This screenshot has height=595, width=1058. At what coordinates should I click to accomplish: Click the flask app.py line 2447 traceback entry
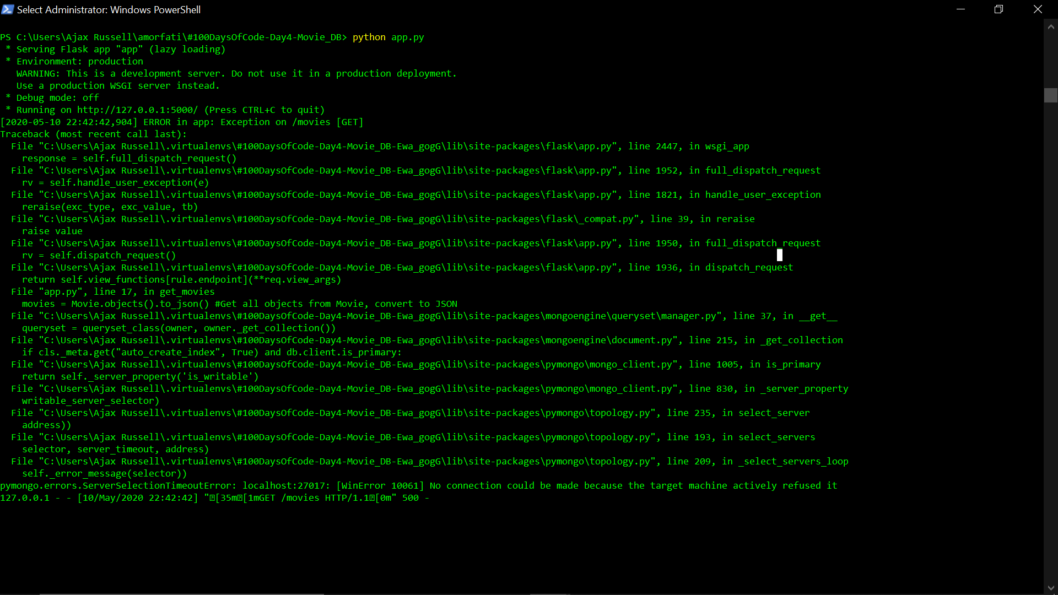click(x=380, y=146)
